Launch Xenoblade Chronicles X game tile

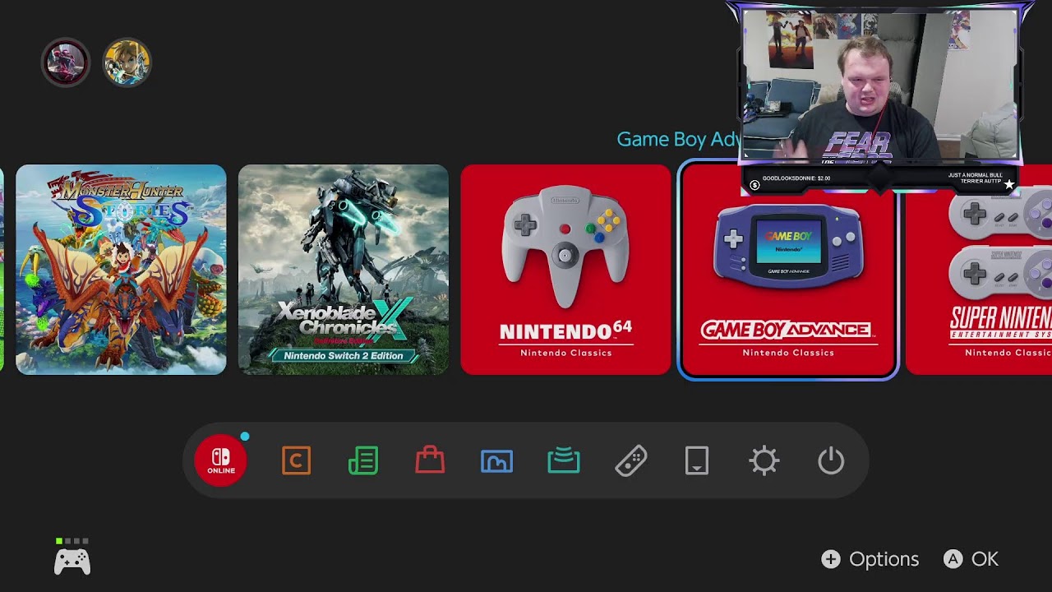pos(344,270)
